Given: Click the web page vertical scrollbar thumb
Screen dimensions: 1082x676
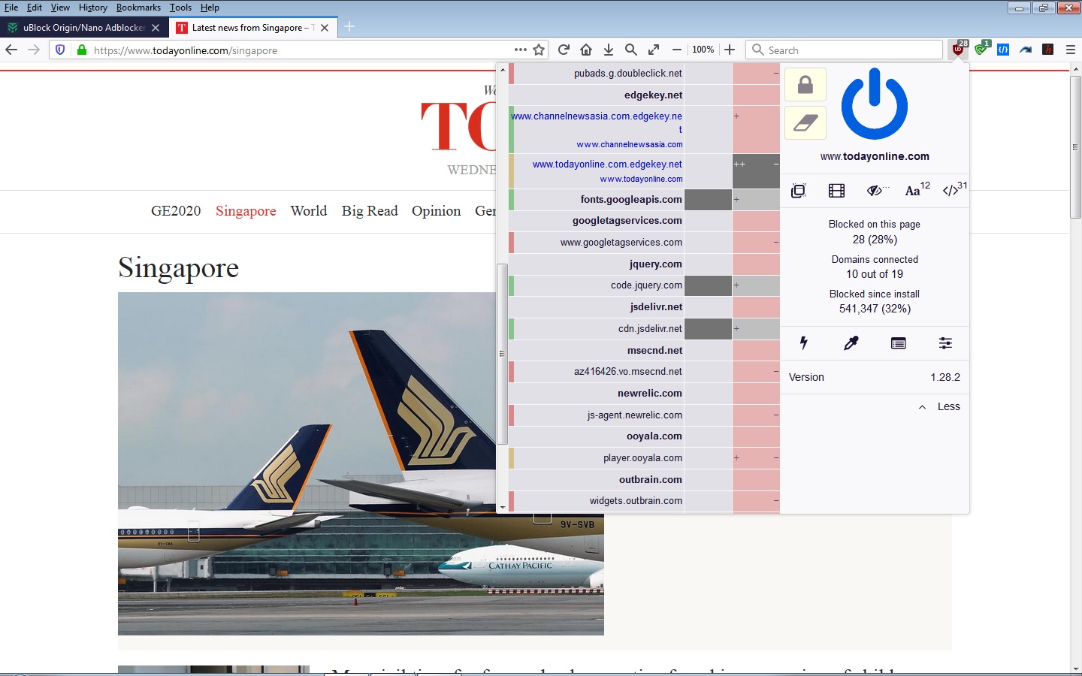Looking at the screenshot, I should 1075,146.
